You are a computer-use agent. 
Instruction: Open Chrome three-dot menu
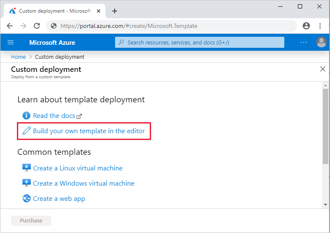point(320,26)
